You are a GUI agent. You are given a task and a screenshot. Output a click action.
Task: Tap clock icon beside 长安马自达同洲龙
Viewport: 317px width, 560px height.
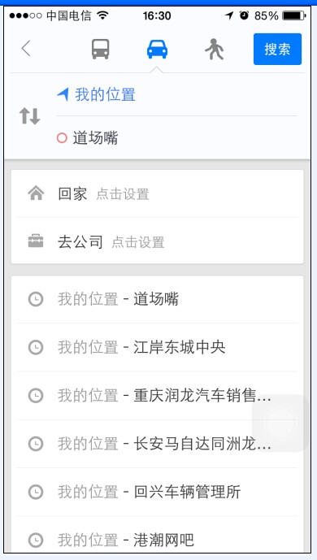(36, 444)
